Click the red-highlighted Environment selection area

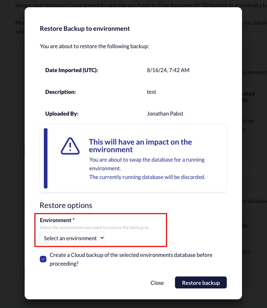(x=101, y=230)
